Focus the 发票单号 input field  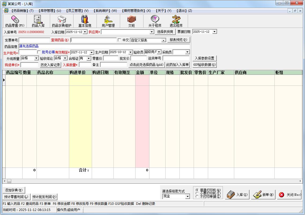pyautogui.click(x=34, y=40)
